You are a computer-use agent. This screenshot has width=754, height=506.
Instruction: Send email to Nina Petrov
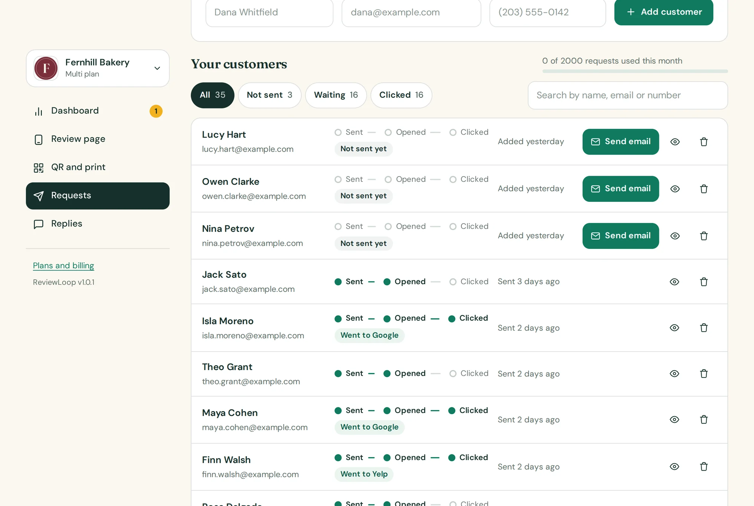tap(621, 236)
